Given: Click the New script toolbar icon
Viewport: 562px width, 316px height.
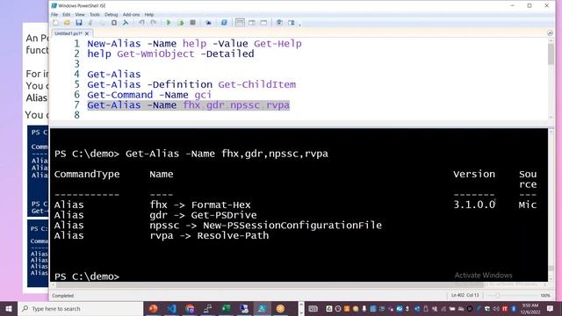Looking at the screenshot, I should [x=55, y=23].
